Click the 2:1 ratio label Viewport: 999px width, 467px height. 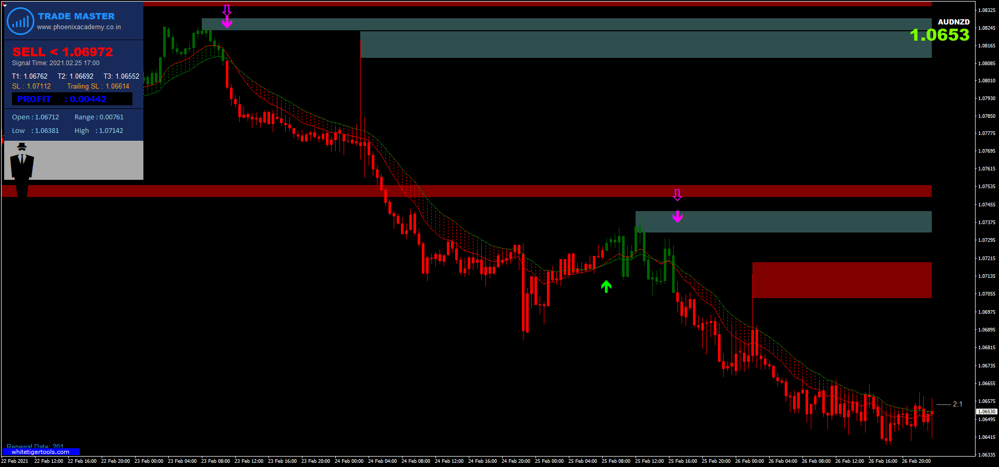click(x=957, y=404)
